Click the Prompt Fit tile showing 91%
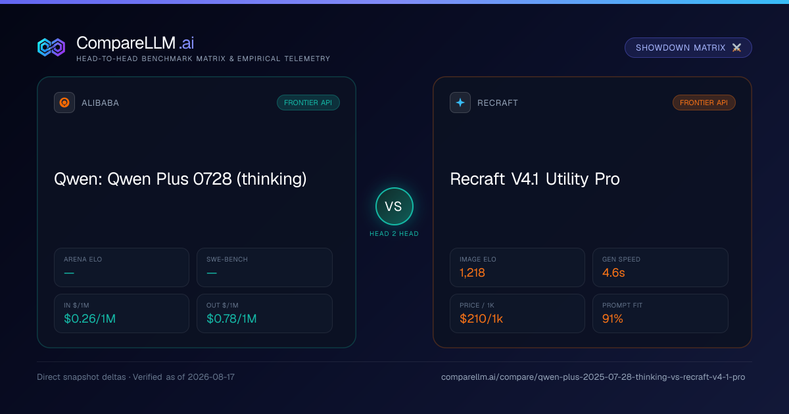Viewport: 789px width, 414px height. 660,313
